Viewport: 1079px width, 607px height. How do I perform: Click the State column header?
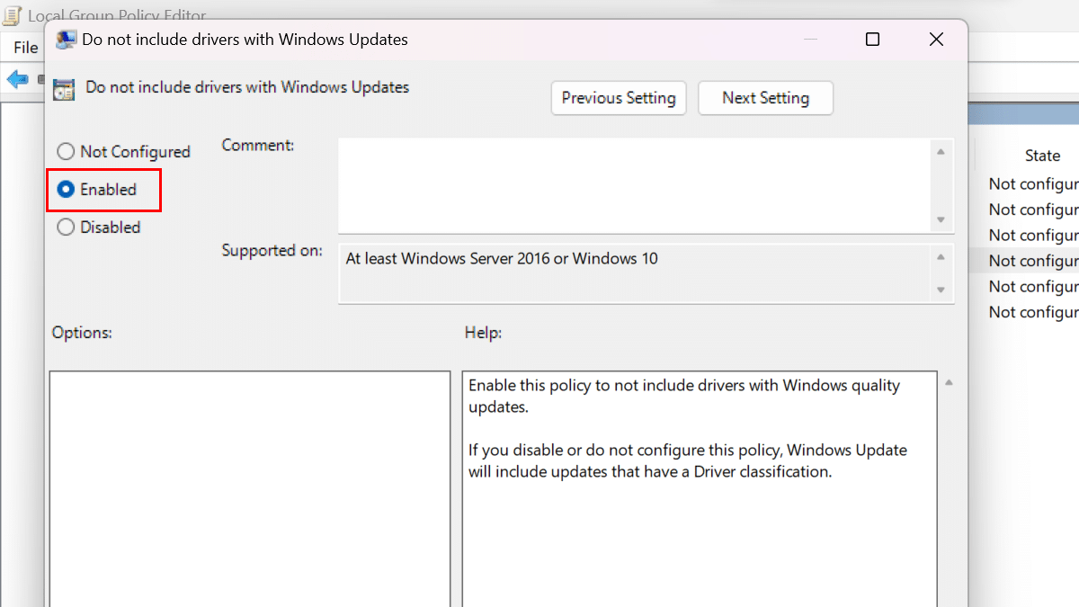click(x=1042, y=156)
